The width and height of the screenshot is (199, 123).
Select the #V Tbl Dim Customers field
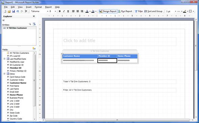coord(19,53)
